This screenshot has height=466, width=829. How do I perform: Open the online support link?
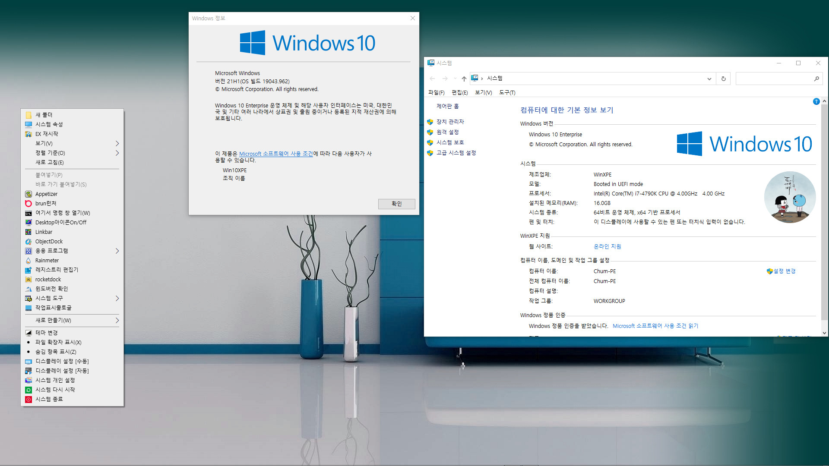click(607, 246)
